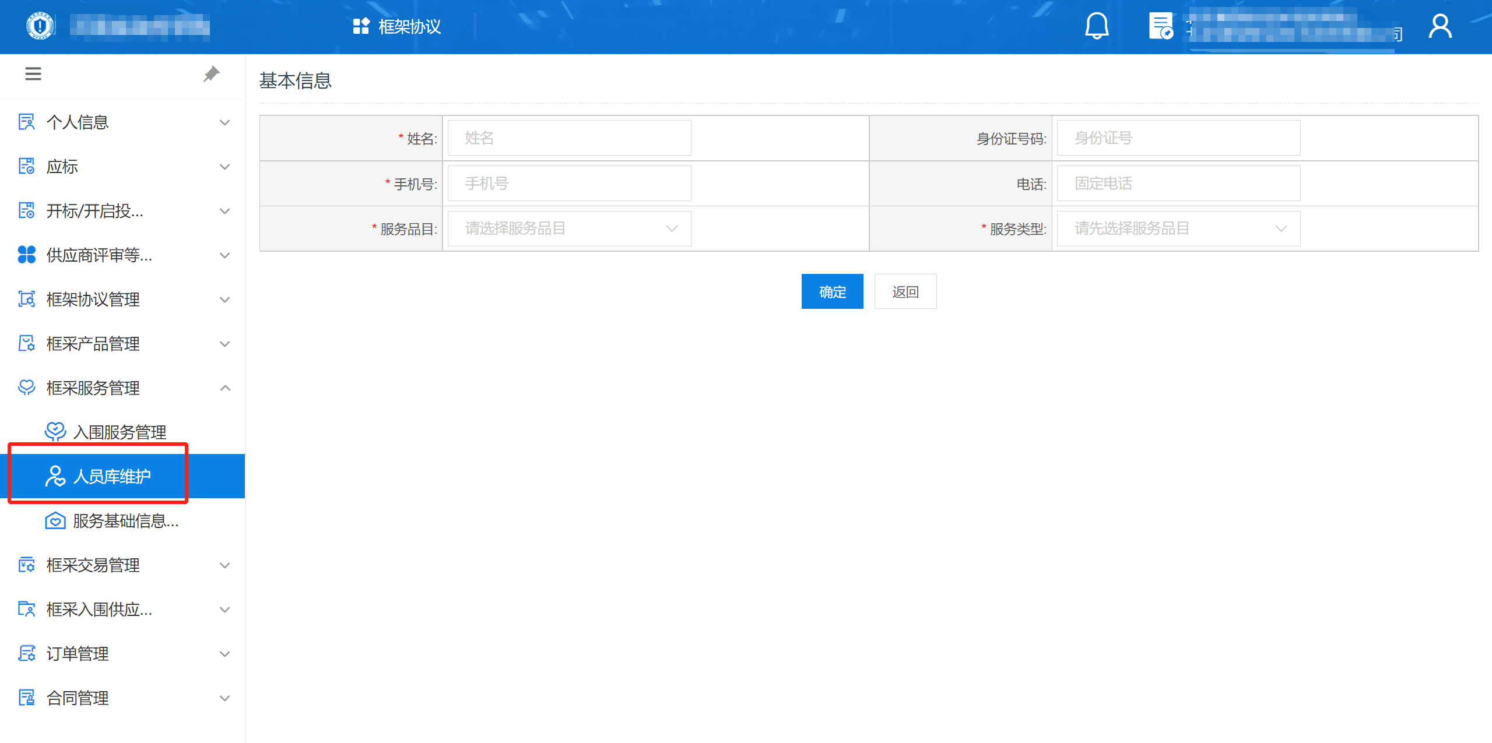Expand the 框架协议管理 chevron

point(225,300)
